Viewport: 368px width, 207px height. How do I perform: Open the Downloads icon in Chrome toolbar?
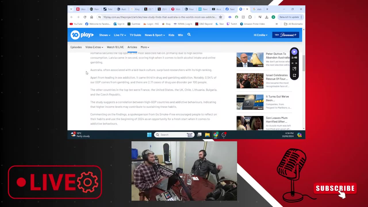click(267, 17)
